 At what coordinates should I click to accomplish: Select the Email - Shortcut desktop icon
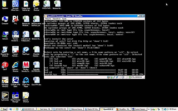point(36,6)
